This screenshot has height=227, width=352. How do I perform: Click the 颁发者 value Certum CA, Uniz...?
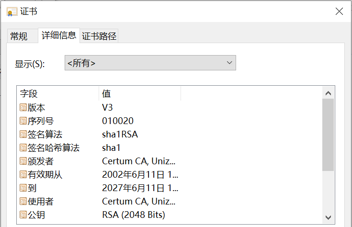(x=138, y=161)
